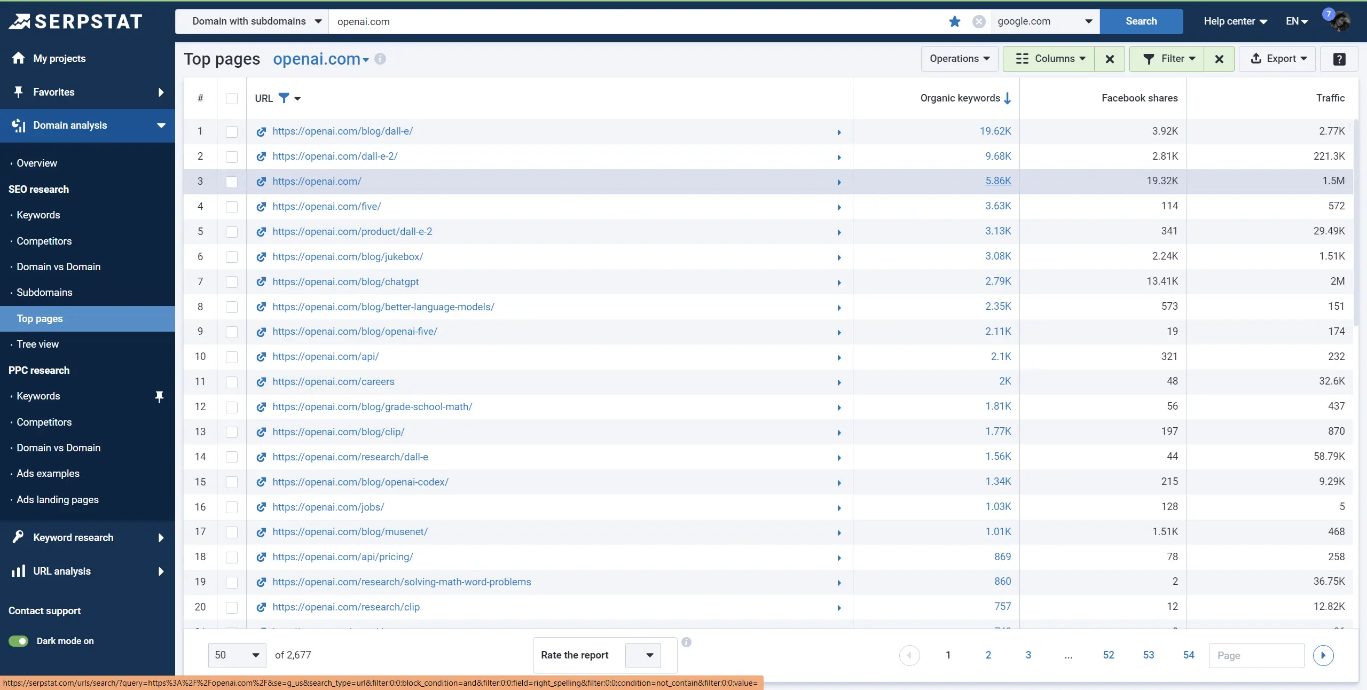Click the Serpstat logo
Image resolution: width=1367 pixels, height=690 pixels.
(x=76, y=21)
